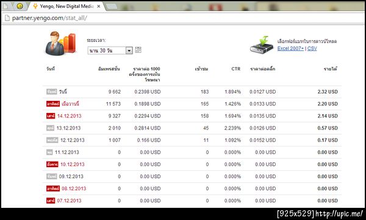The height and width of the screenshot is (220, 366).
Task: Click the CPM value 0.2814 USD
Action: click(148, 128)
